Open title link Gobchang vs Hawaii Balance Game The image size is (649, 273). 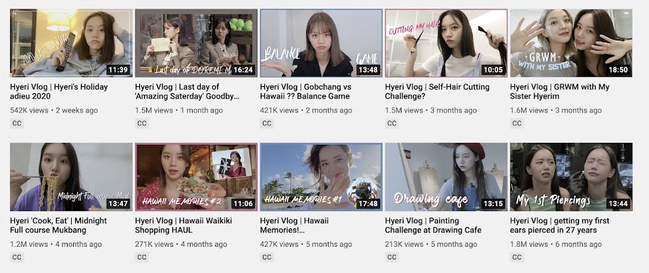[306, 92]
